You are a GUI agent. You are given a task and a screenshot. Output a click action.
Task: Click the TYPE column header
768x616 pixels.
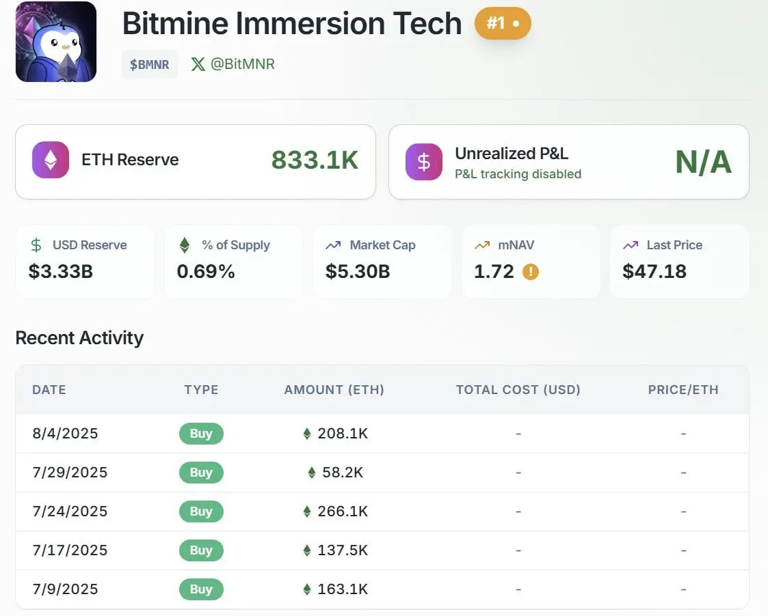pos(201,389)
